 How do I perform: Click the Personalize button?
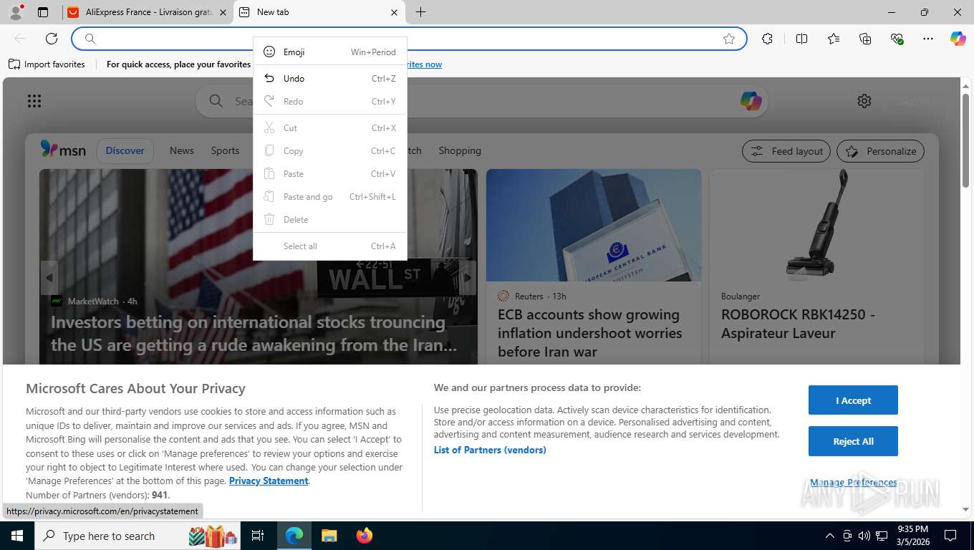pos(881,151)
